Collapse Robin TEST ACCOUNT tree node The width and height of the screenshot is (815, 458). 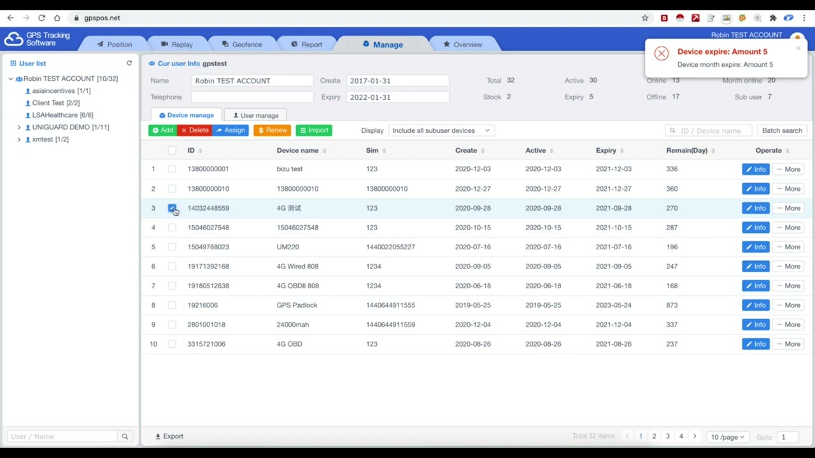point(10,79)
